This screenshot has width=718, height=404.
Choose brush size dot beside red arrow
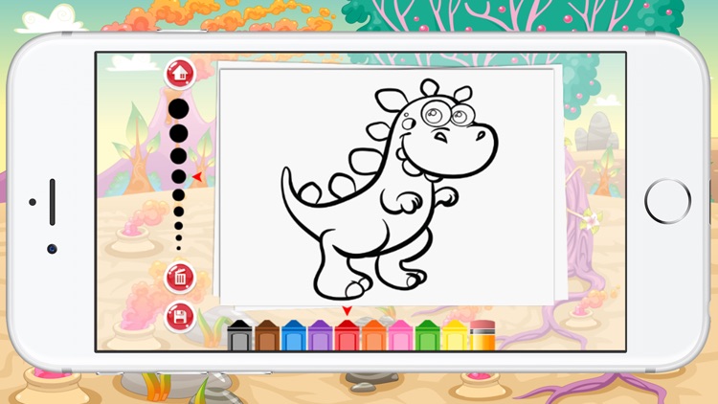(x=179, y=176)
